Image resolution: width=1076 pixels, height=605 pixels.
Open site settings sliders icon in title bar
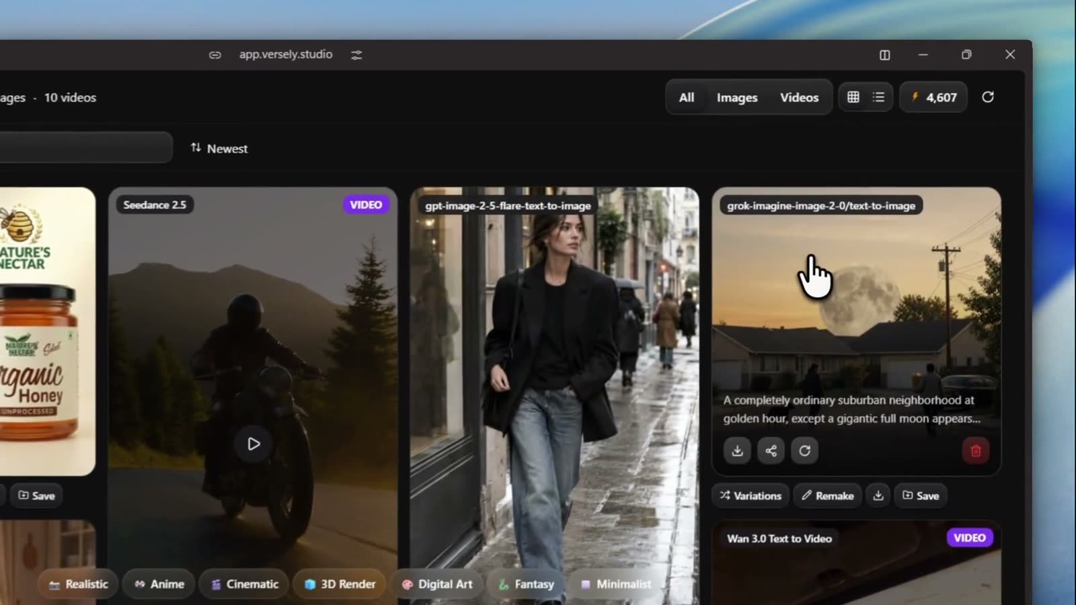[356, 55]
